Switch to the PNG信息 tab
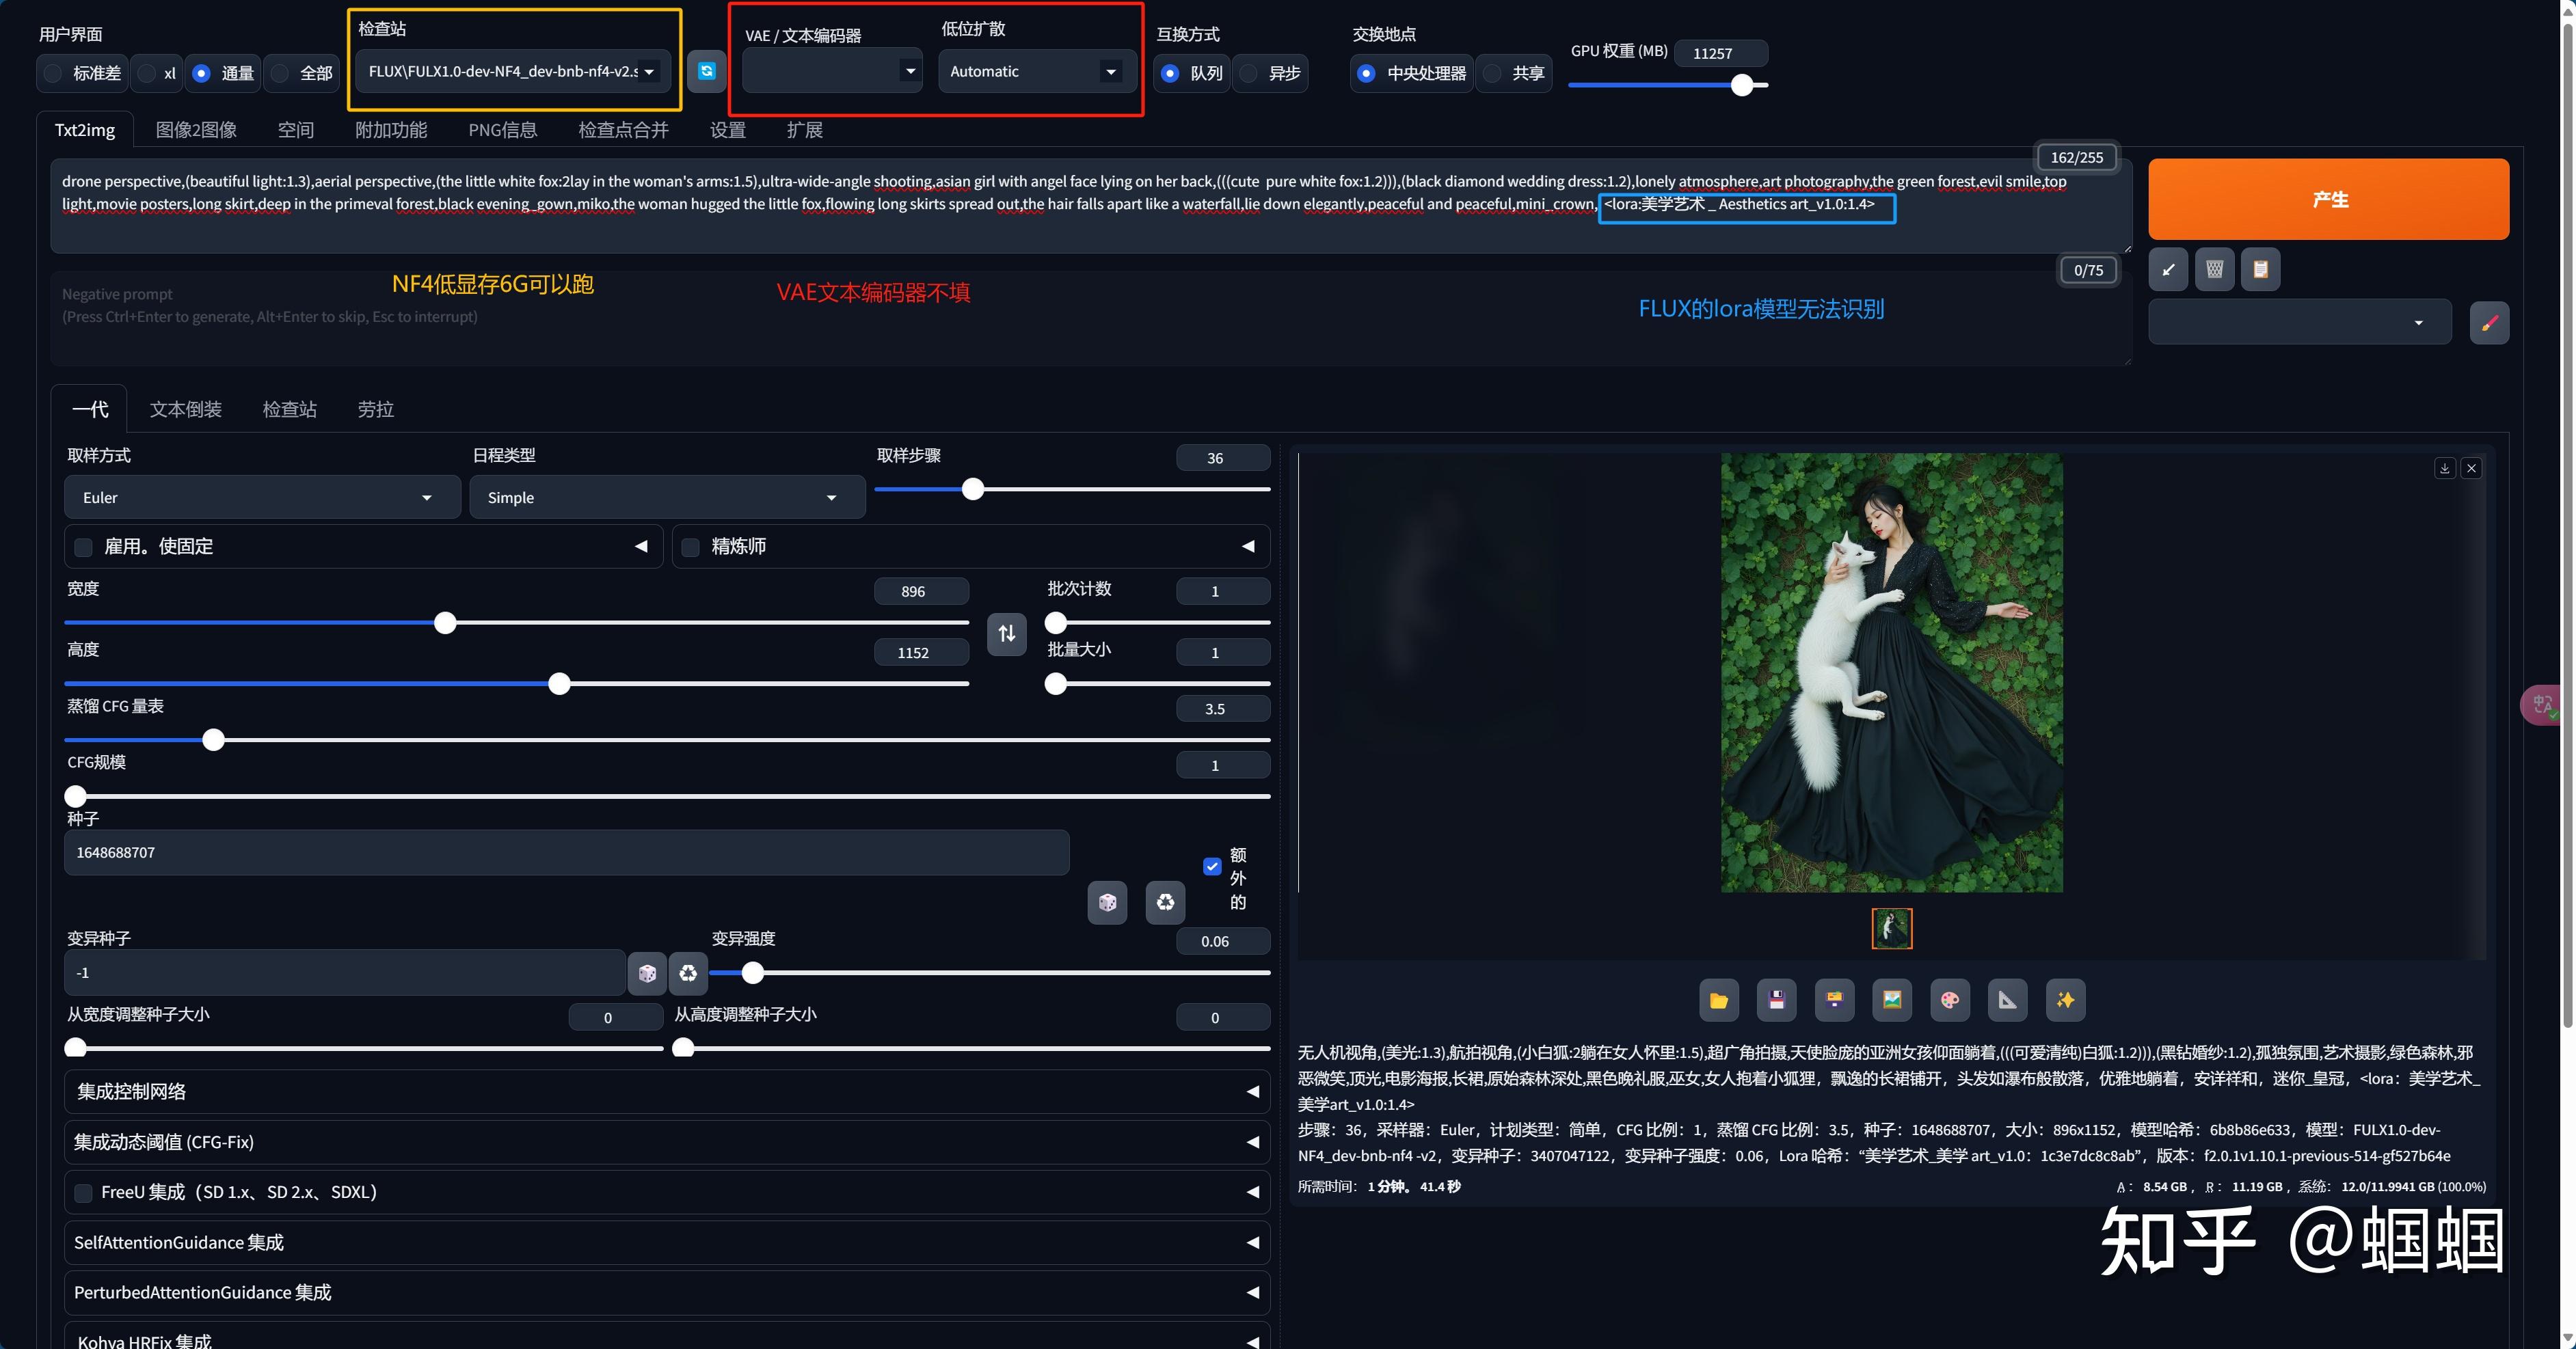The image size is (2576, 1349). (503, 129)
